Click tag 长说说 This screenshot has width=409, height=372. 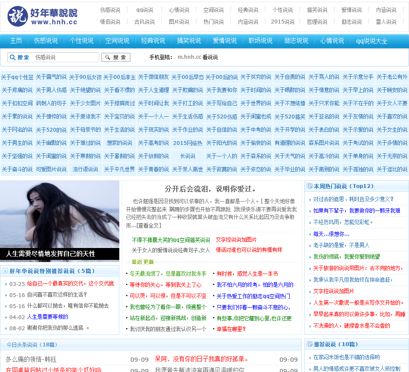187,156
